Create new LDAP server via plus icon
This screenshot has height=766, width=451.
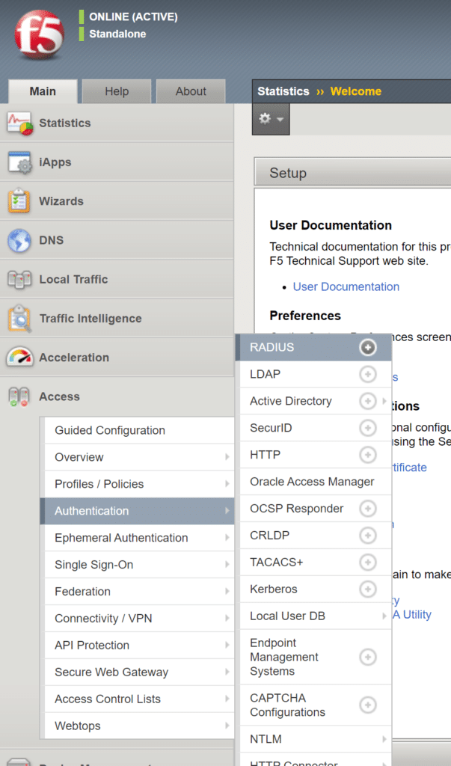click(367, 374)
